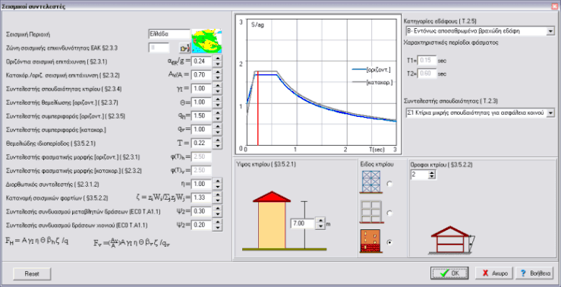The width and height of the screenshot is (561, 287).
Task: Click the Reset button
Action: click(32, 274)
